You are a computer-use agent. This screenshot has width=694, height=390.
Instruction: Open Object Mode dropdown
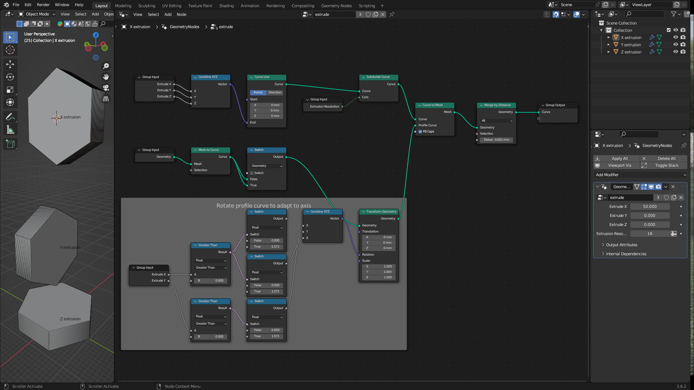37,14
